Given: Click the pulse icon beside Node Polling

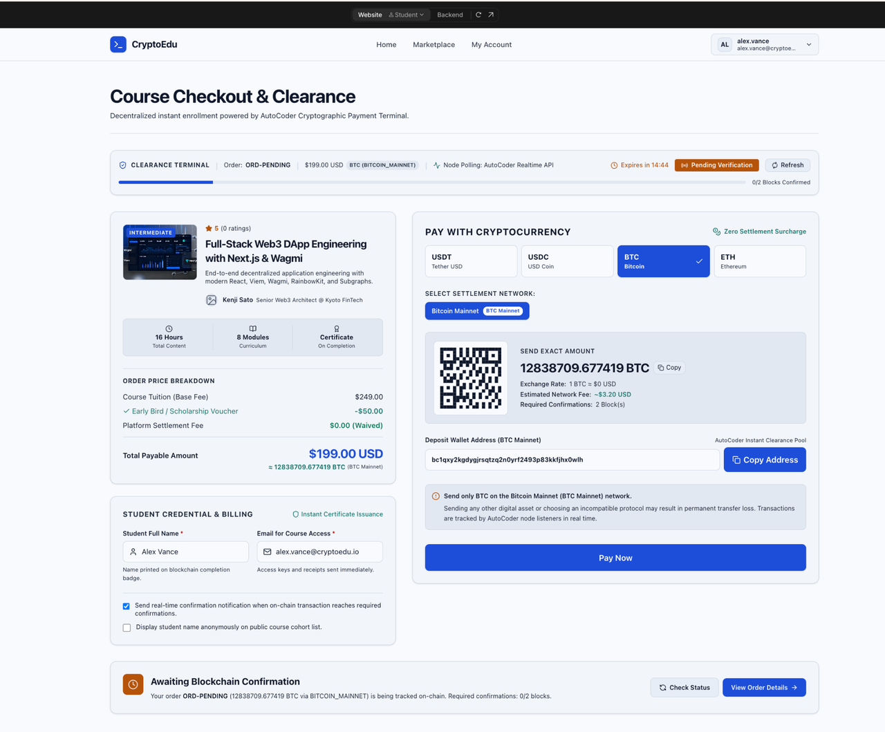Looking at the screenshot, I should pos(437,165).
